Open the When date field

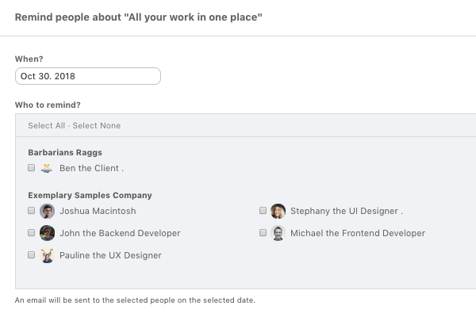coord(88,76)
